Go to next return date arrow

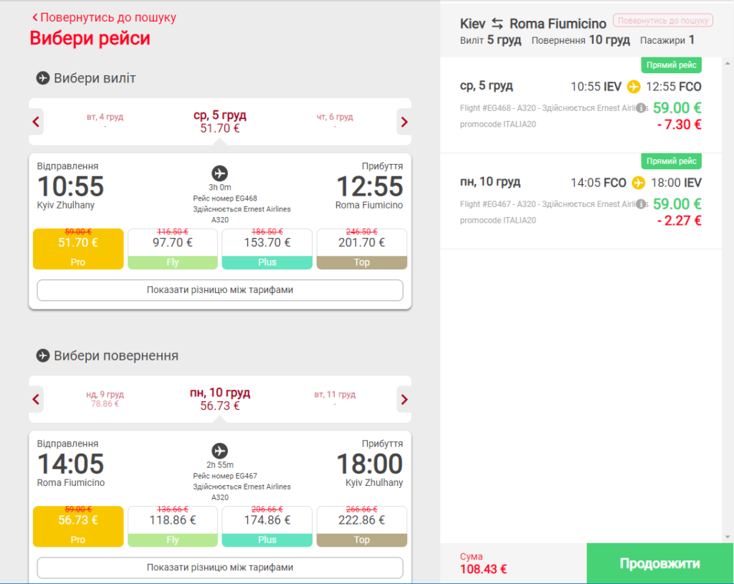[404, 400]
